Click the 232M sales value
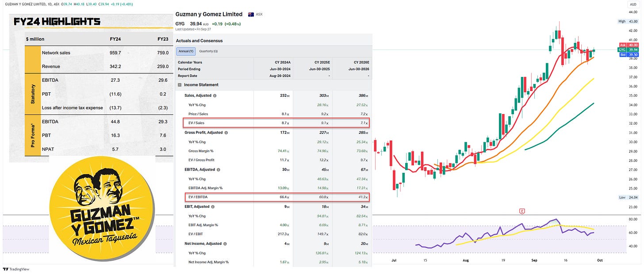This screenshot has height=274, width=644. click(x=285, y=95)
